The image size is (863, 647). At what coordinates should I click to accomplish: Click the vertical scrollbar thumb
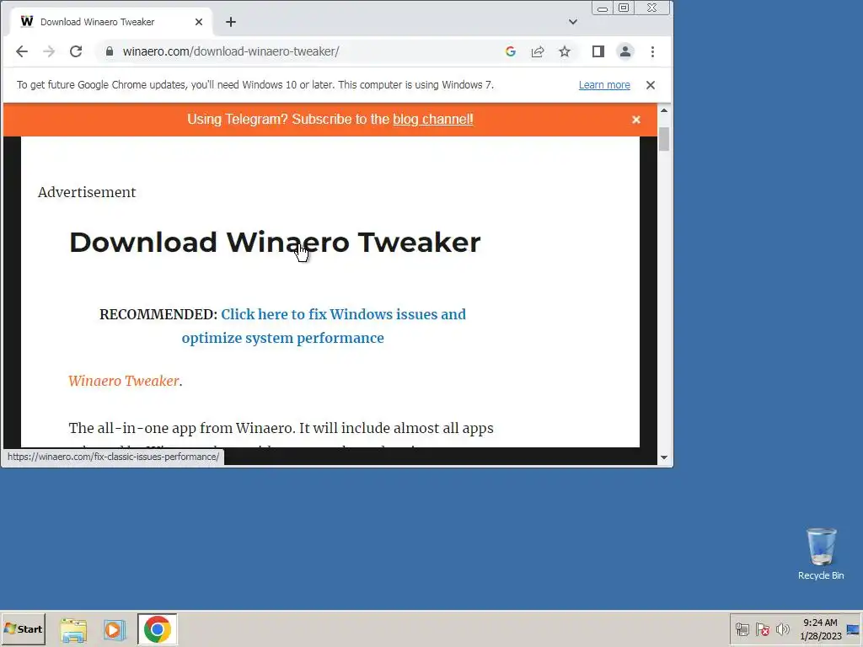click(664, 139)
